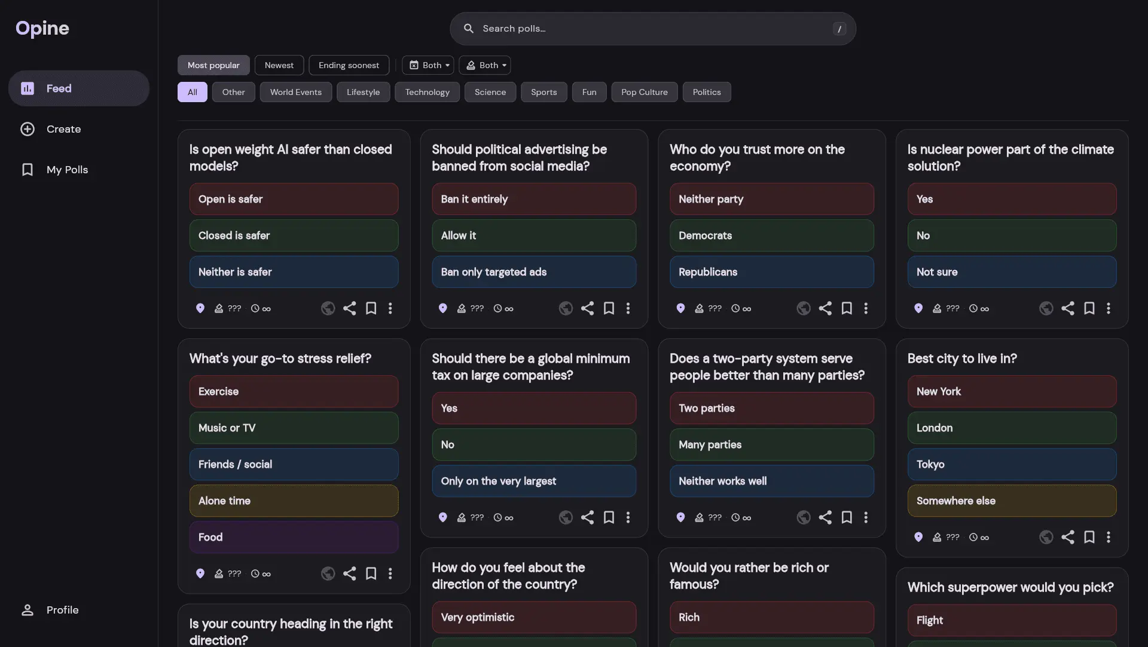
Task: Click the search magnifier icon
Action: tap(469, 29)
